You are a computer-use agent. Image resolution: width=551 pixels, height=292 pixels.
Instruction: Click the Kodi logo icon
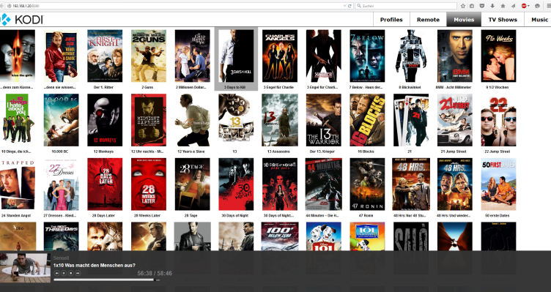5,19
